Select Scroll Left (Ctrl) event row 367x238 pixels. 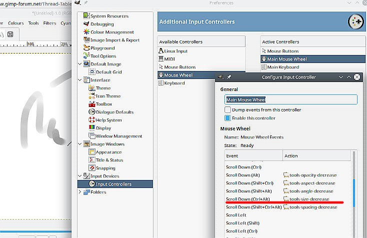point(288,231)
